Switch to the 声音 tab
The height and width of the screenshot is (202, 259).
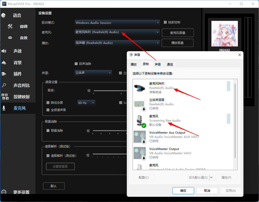[x=158, y=64]
